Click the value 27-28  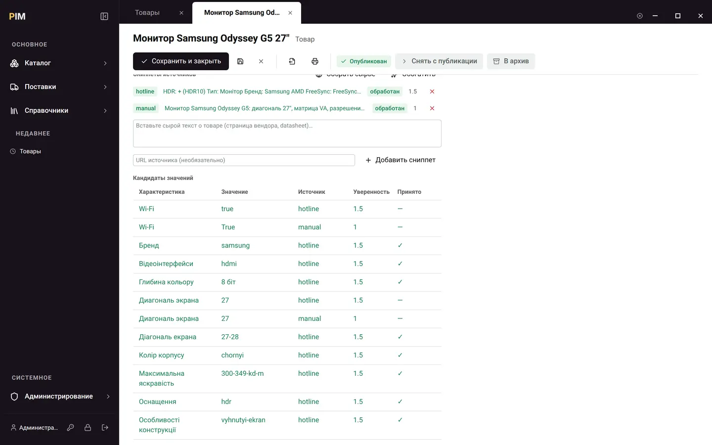tap(230, 337)
